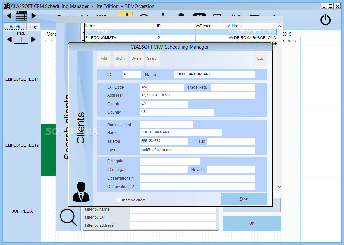Click the businessman silhouette icon in Clients window
The width and height of the screenshot is (344, 245).
pos(81,192)
